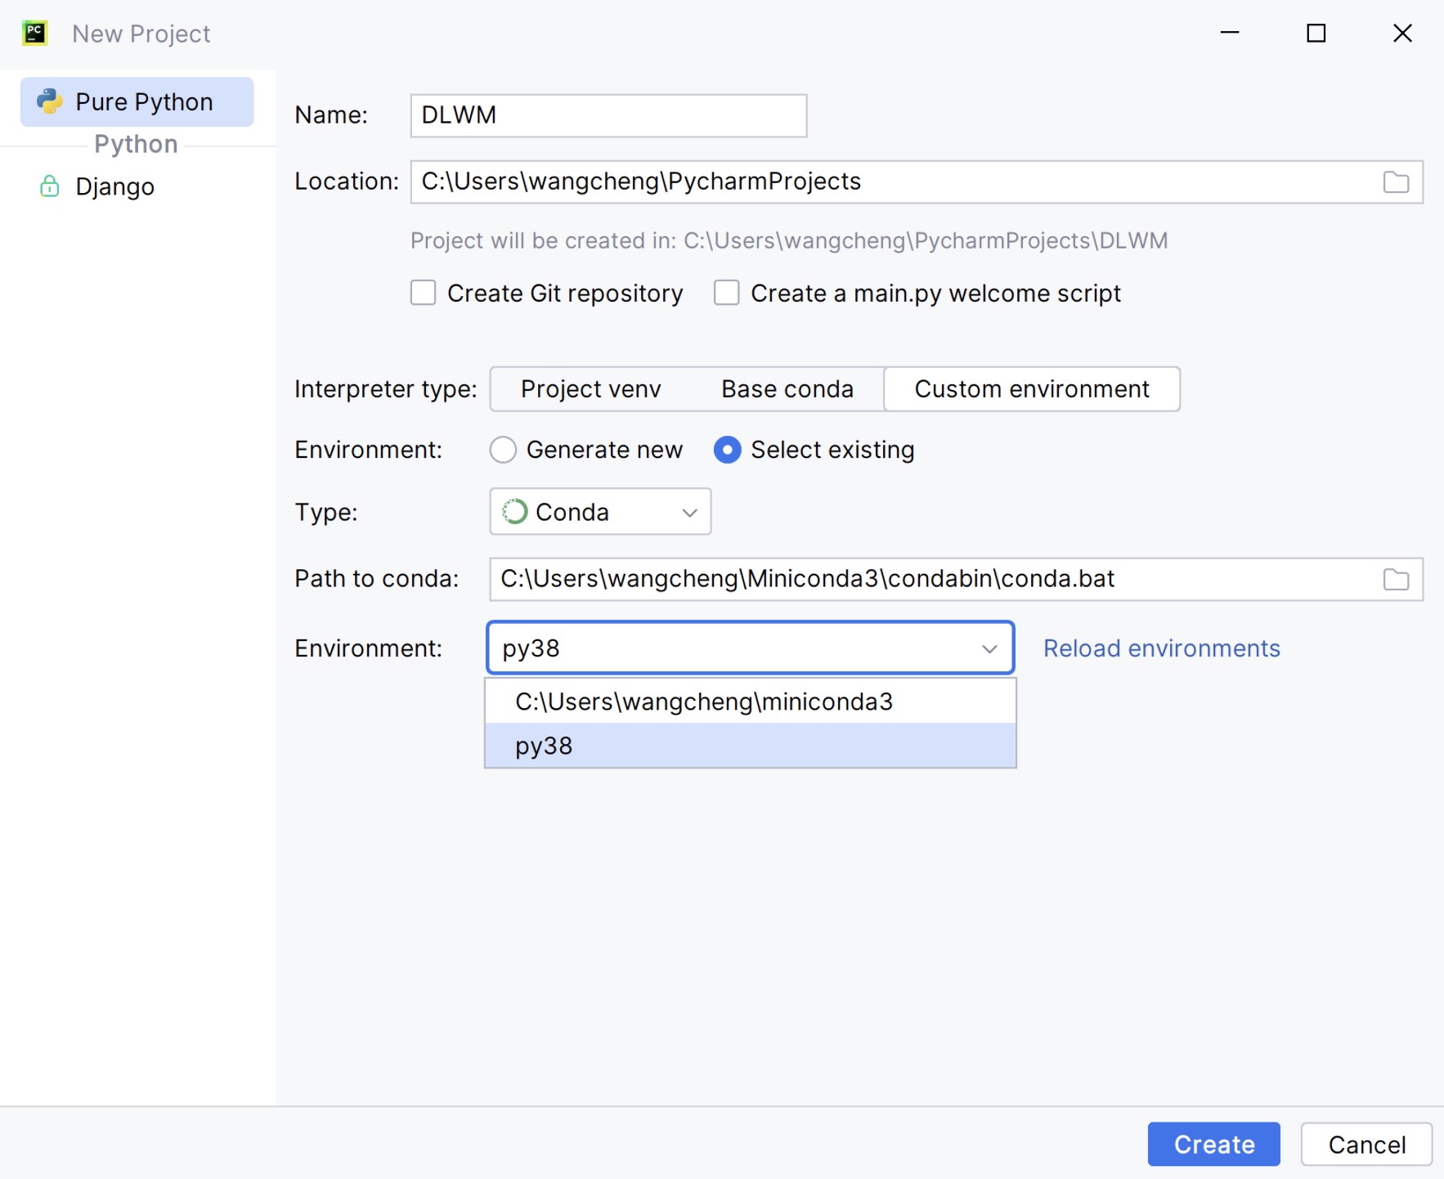Select the Pure Python project type

click(x=137, y=102)
